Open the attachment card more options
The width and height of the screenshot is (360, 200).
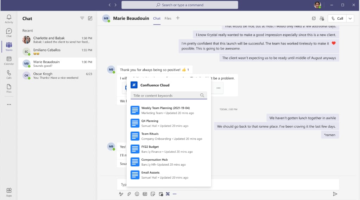coord(218,88)
